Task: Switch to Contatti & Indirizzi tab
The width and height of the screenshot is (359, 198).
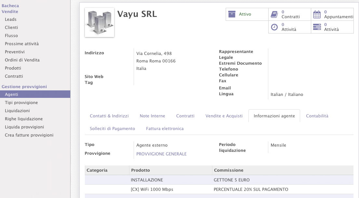Action: [x=109, y=116]
